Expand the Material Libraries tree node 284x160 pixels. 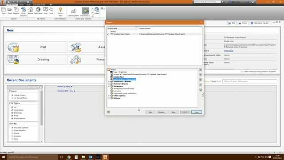tap(109, 84)
